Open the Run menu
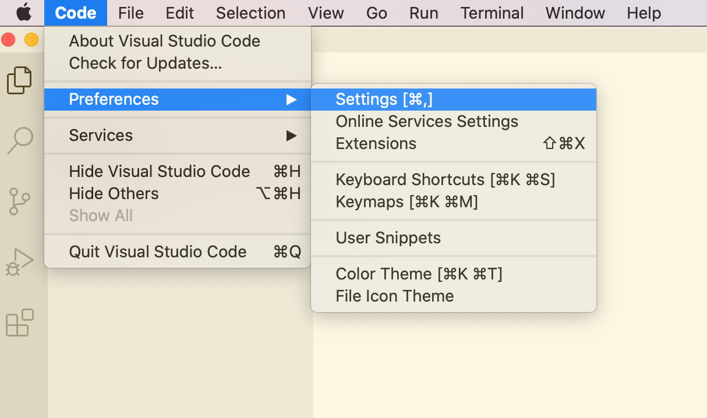This screenshot has width=707, height=418. pos(423,13)
